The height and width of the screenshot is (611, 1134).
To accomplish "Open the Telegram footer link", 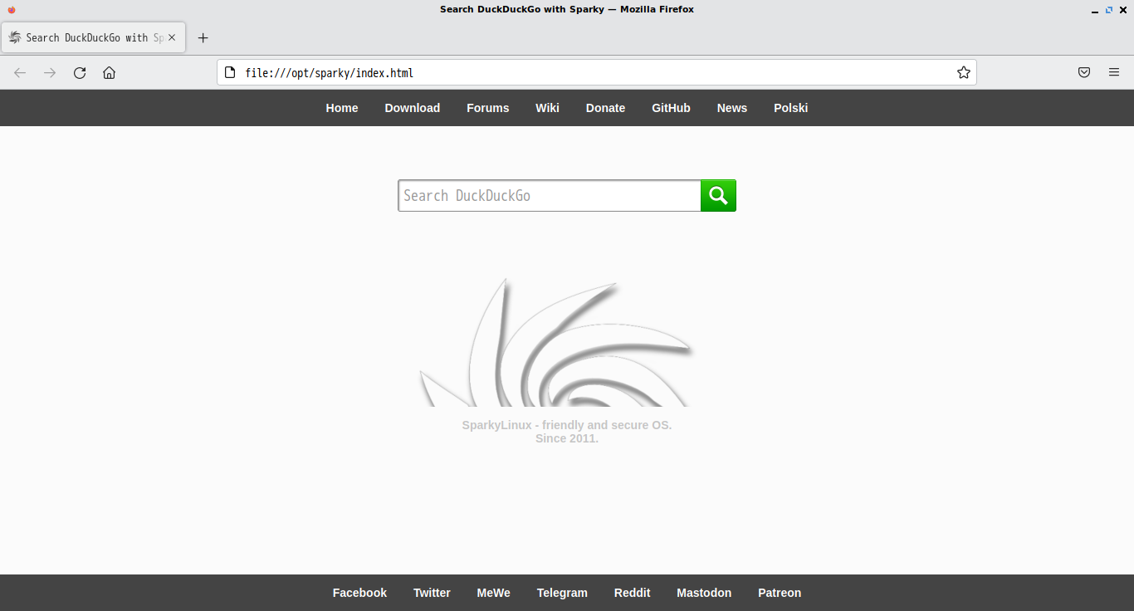I will coord(562,593).
